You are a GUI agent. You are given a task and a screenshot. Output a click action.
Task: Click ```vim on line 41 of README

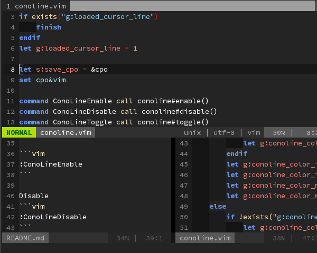[x=32, y=207]
